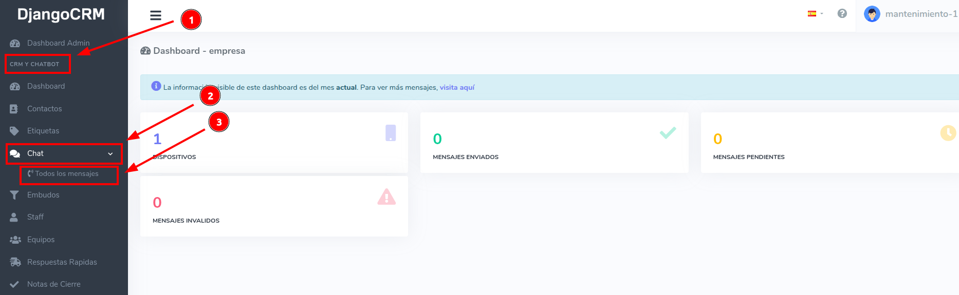The width and height of the screenshot is (959, 295).
Task: Click the Mensajes Invalidos warning icon
Action: coord(386,197)
